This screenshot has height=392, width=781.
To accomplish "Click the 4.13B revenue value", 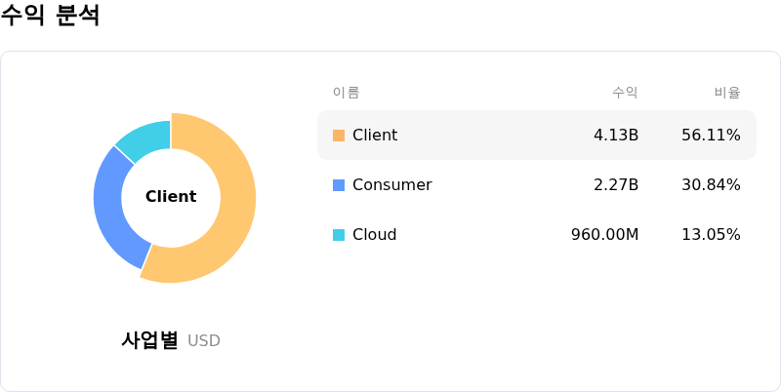I will [616, 136].
